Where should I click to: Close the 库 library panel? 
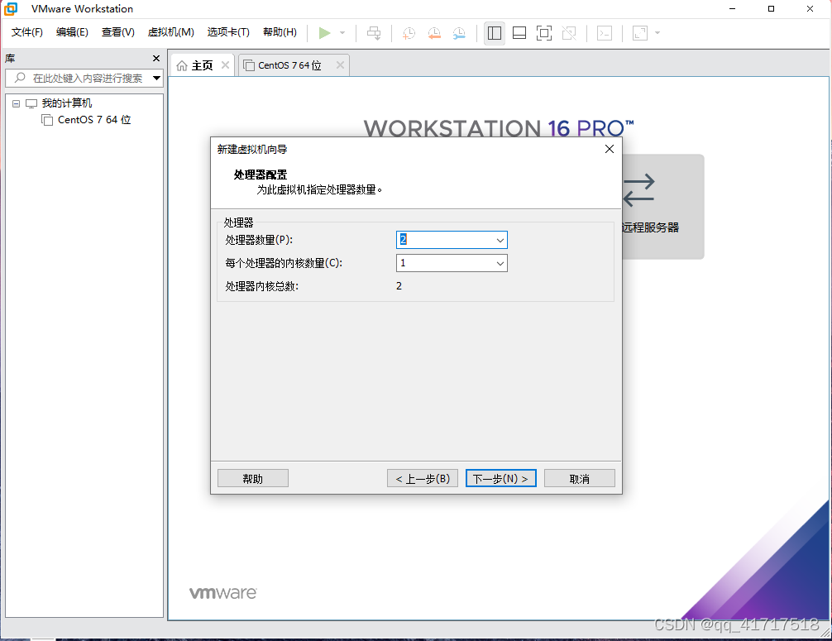(156, 59)
